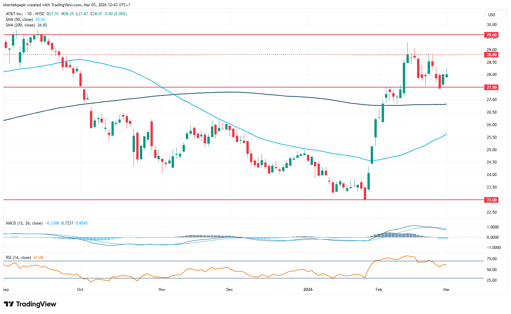The height and width of the screenshot is (314, 511).
Task: Click the Oct label on time axis
Action: click(x=80, y=290)
